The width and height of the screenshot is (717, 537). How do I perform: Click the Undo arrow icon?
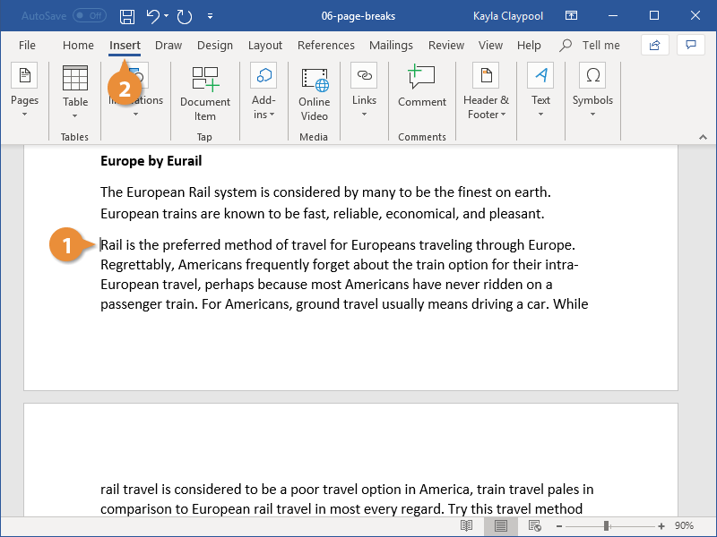point(152,16)
